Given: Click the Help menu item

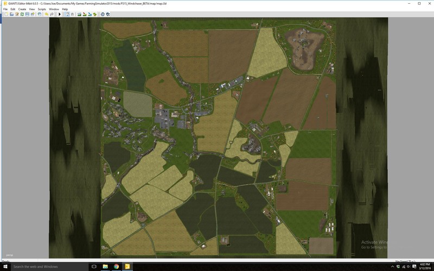Looking at the screenshot, I should pos(65,9).
